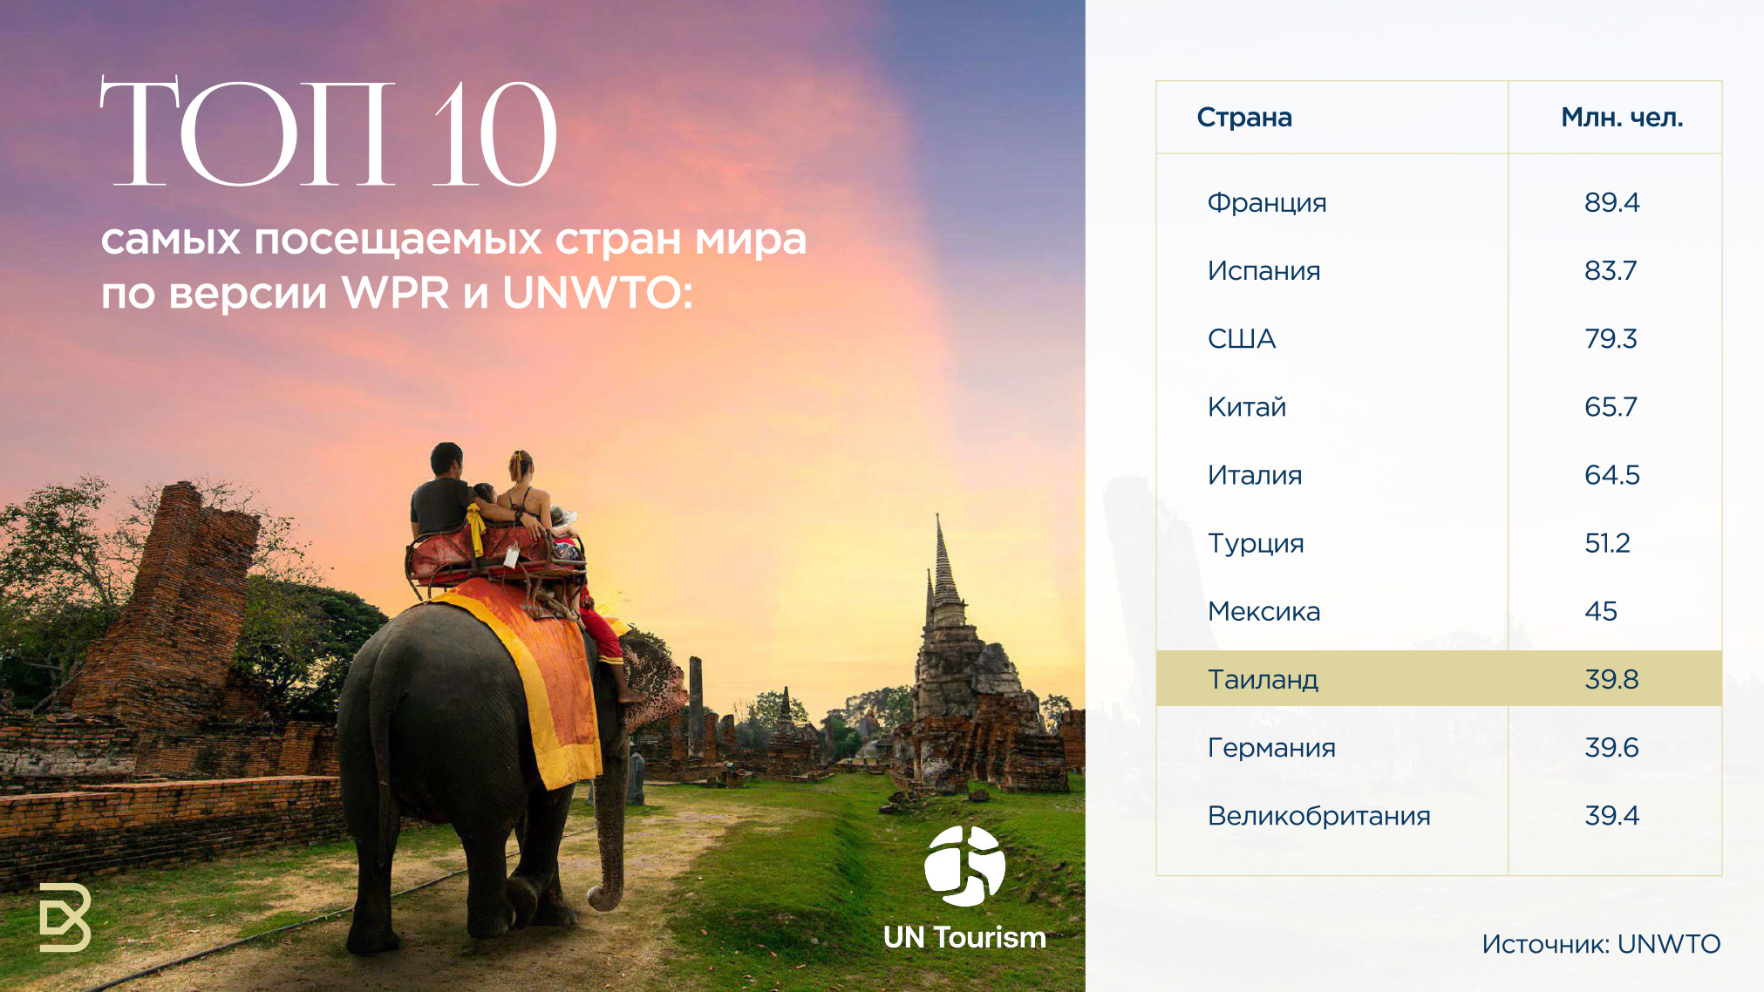This screenshot has height=992, width=1764.
Task: Click the value 89.4 for France
Action: pyautogui.click(x=1611, y=202)
